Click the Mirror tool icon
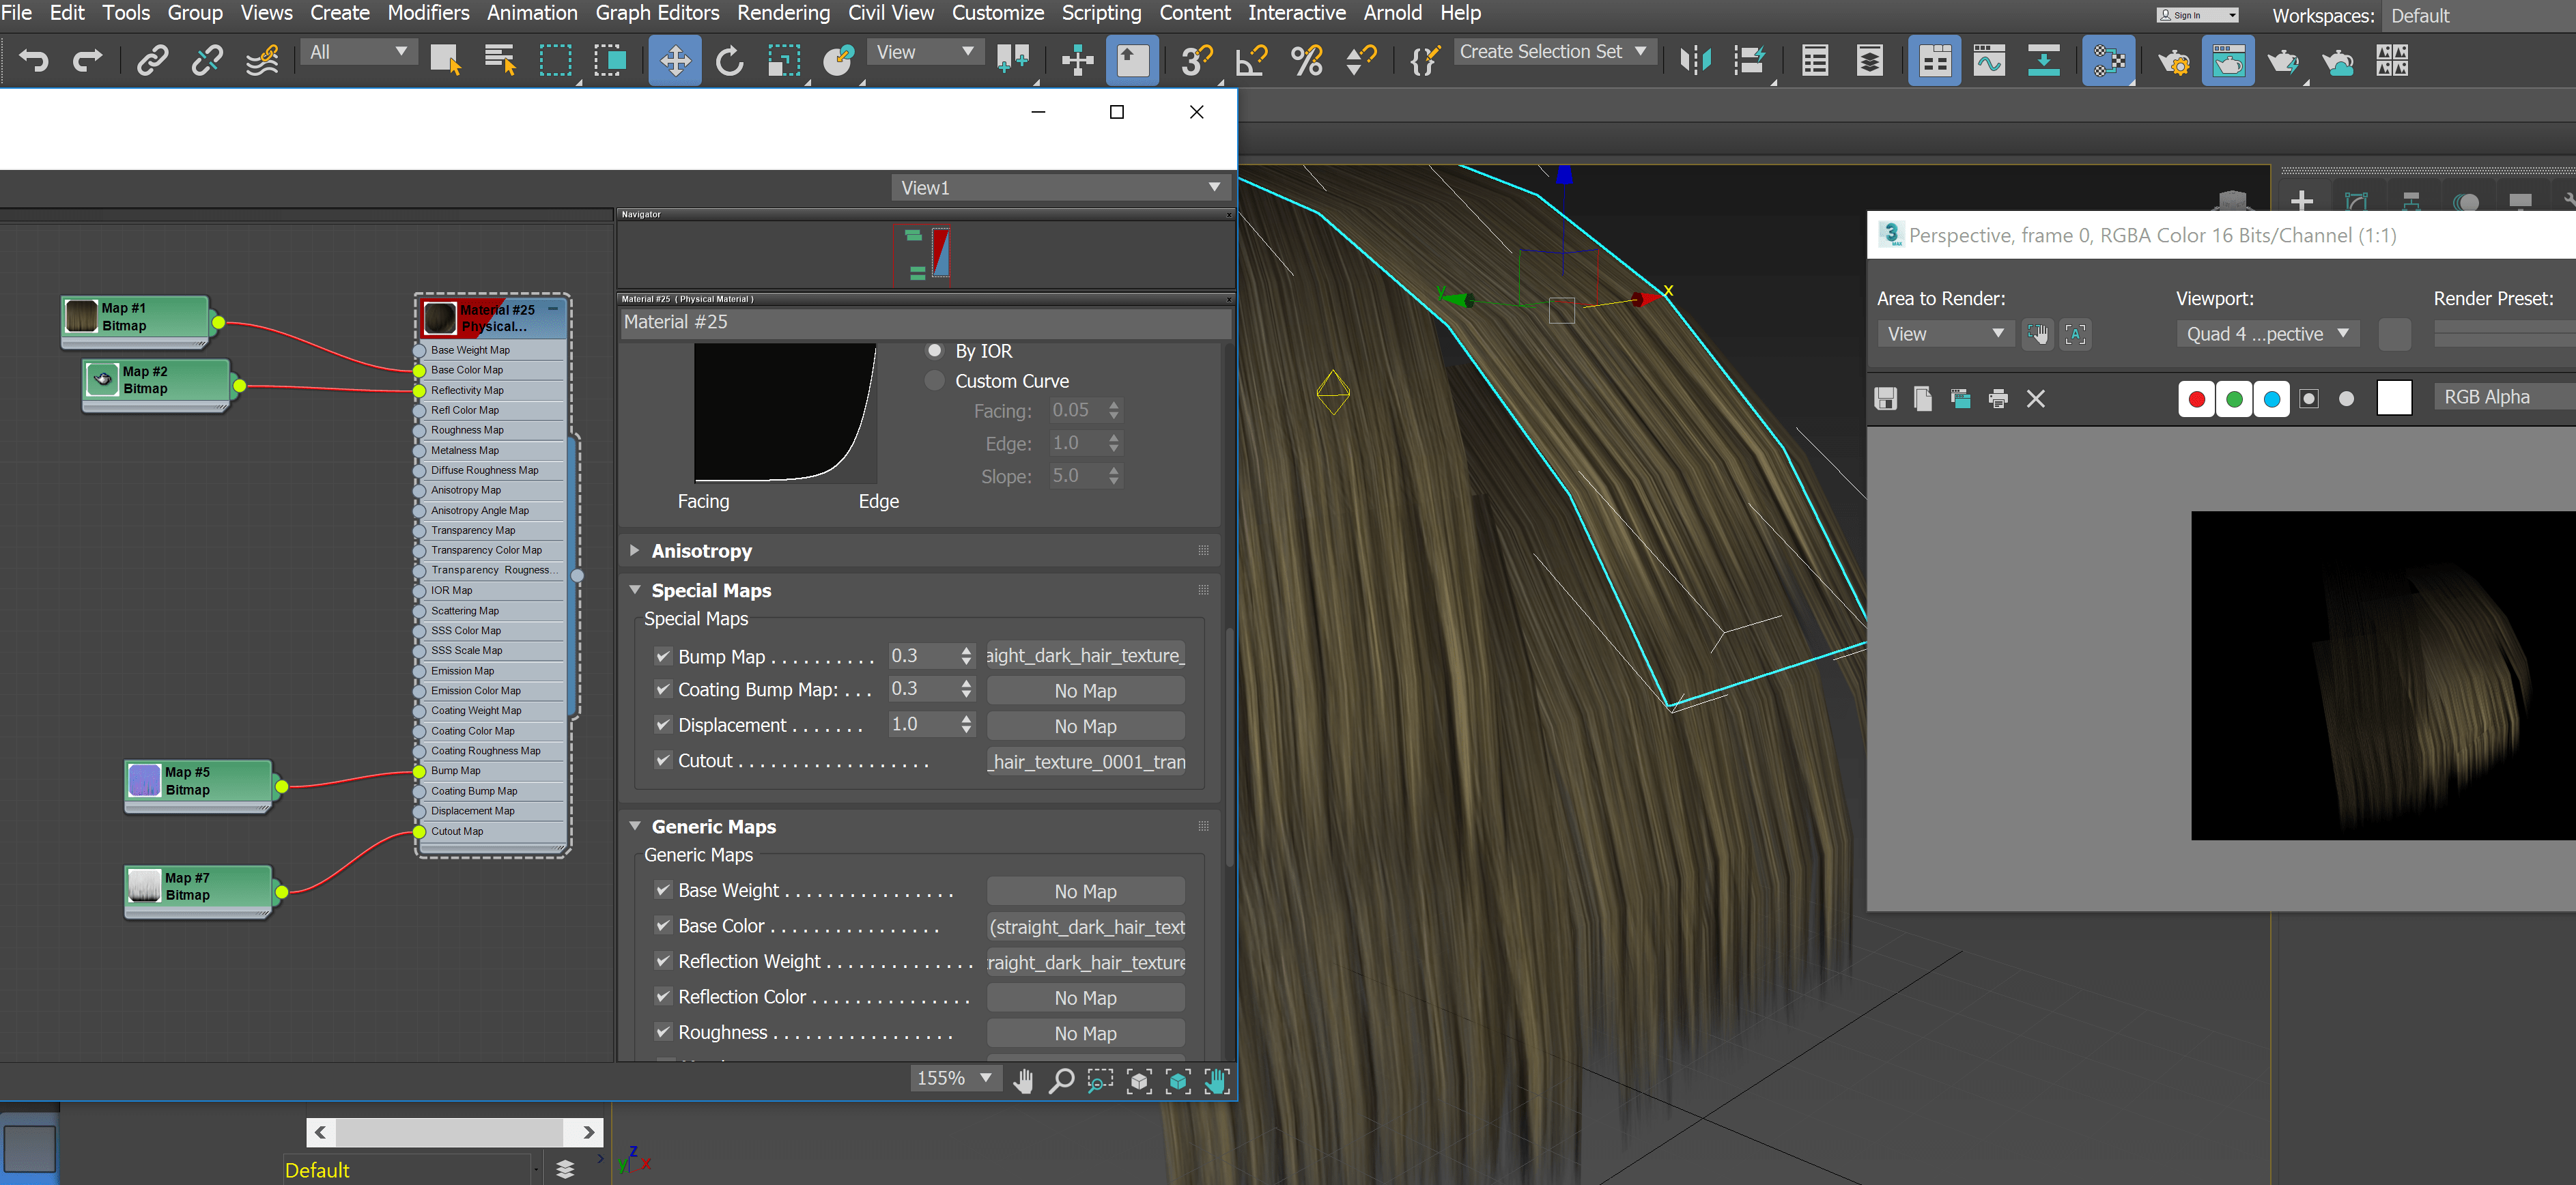This screenshot has height=1185, width=2576. [x=1695, y=61]
